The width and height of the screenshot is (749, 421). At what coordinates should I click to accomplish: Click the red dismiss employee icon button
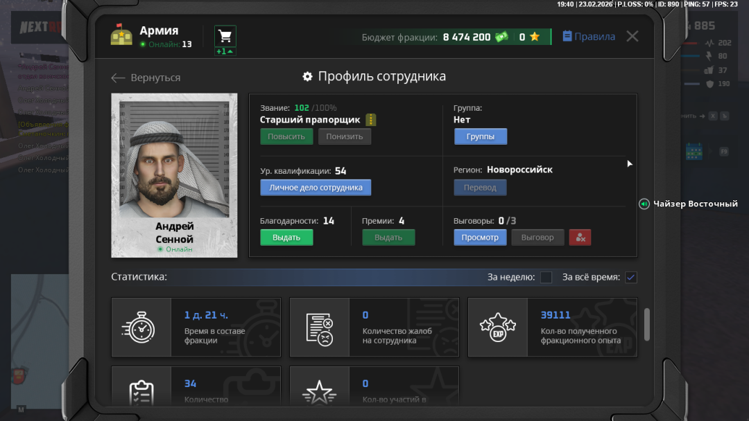[580, 238]
